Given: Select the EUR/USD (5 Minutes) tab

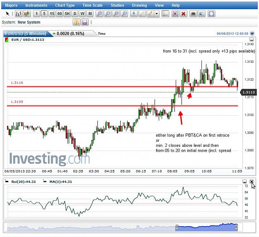Looking at the screenshot, I should pos(26,34).
